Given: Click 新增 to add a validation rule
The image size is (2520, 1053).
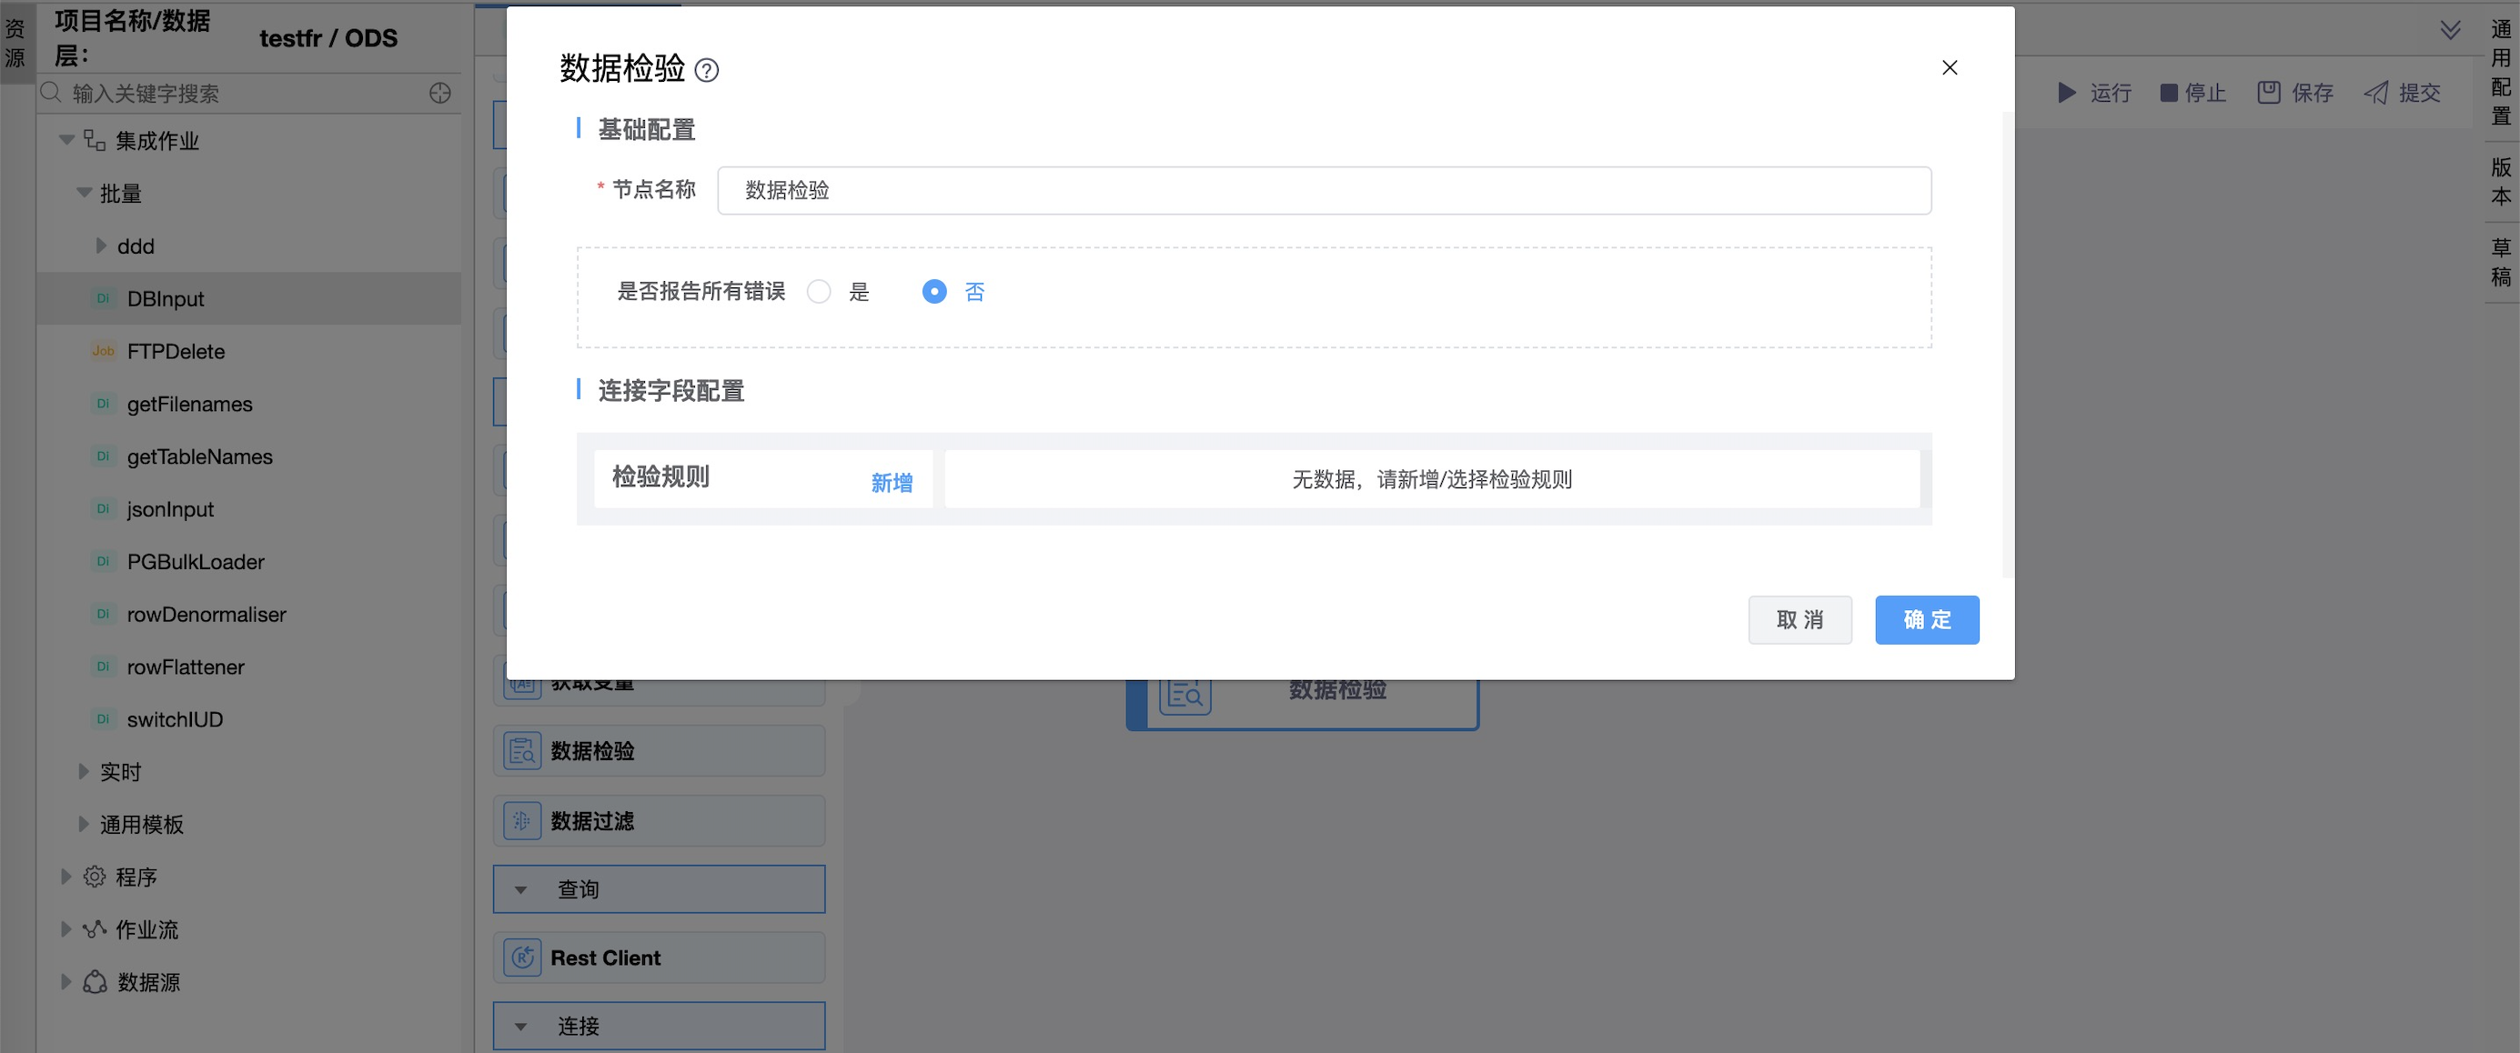Looking at the screenshot, I should click(x=892, y=483).
